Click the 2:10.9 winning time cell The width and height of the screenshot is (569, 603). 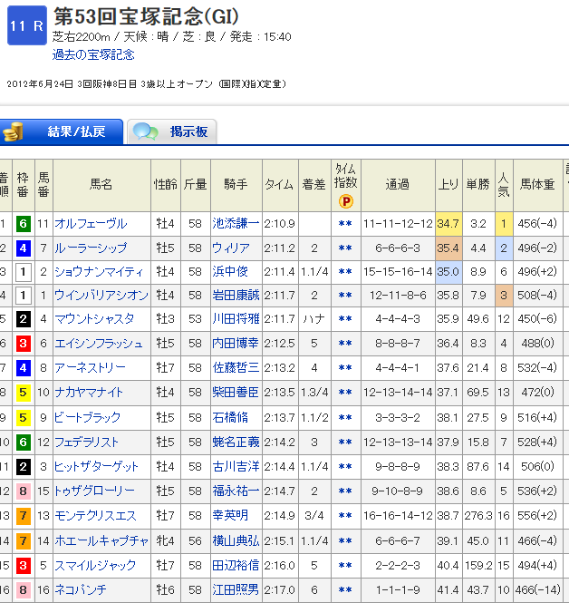tap(280, 224)
